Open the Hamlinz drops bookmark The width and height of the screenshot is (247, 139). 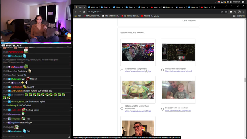(x=130, y=16)
